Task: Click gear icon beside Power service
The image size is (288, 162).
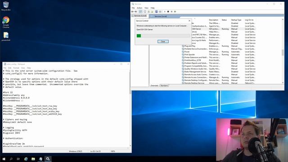Action: coord(183,52)
